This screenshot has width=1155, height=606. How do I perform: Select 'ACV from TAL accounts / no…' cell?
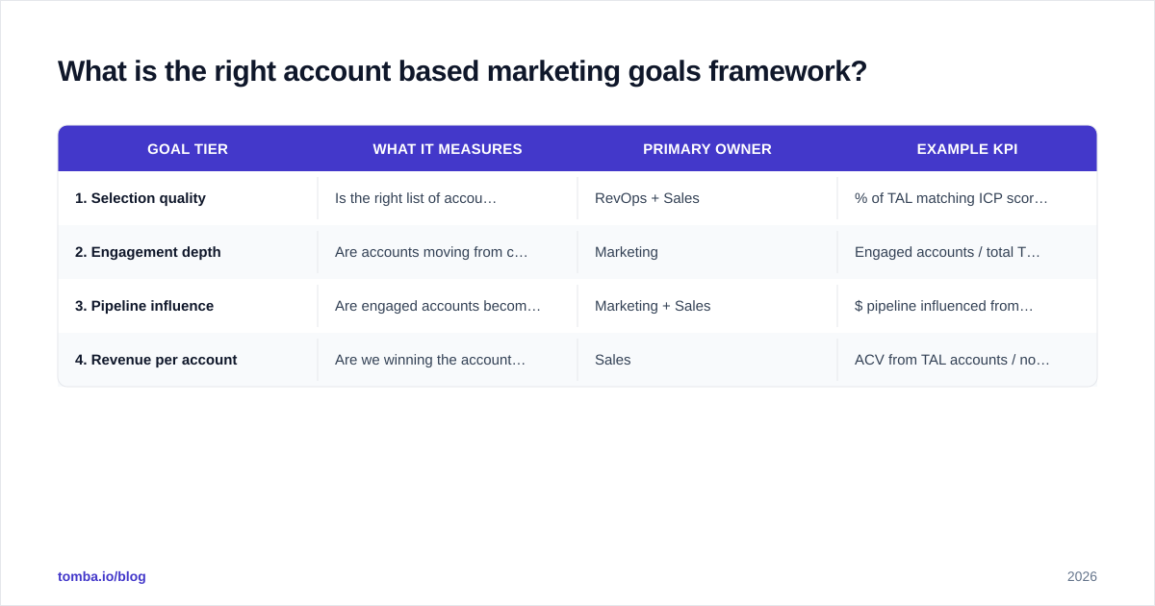(967, 360)
